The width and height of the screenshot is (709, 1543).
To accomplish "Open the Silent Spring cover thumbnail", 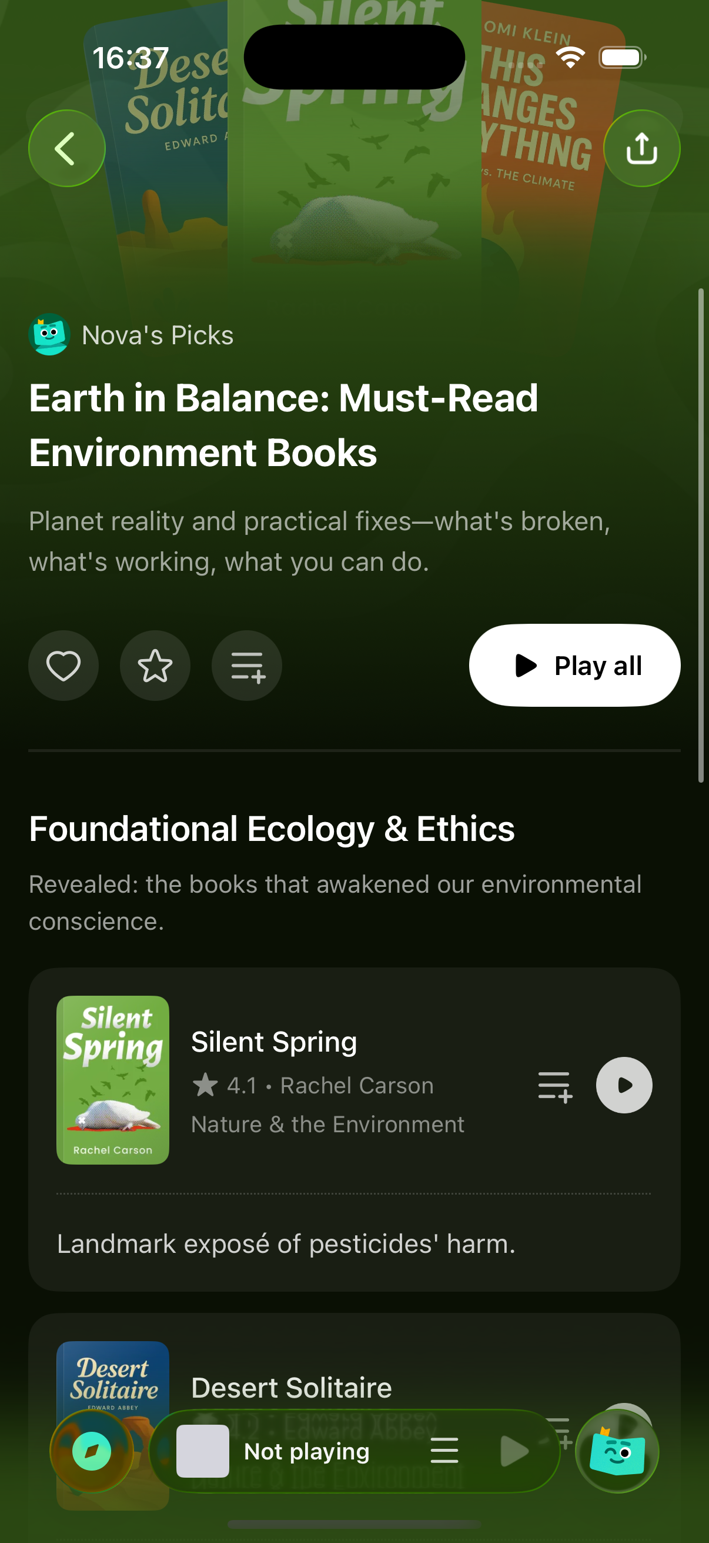I will [x=112, y=1079].
